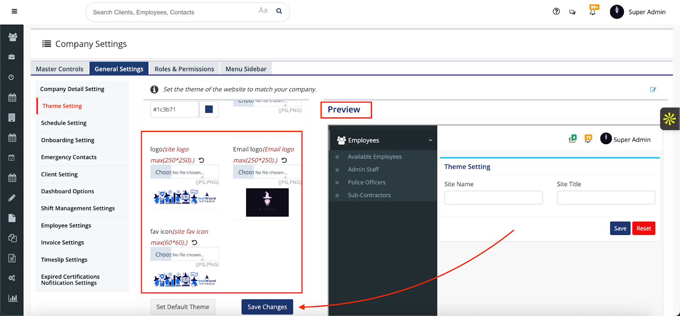Viewport: 680px width, 316px height.
Task: Reset the site logo with its refresh icon
Action: [x=201, y=160]
